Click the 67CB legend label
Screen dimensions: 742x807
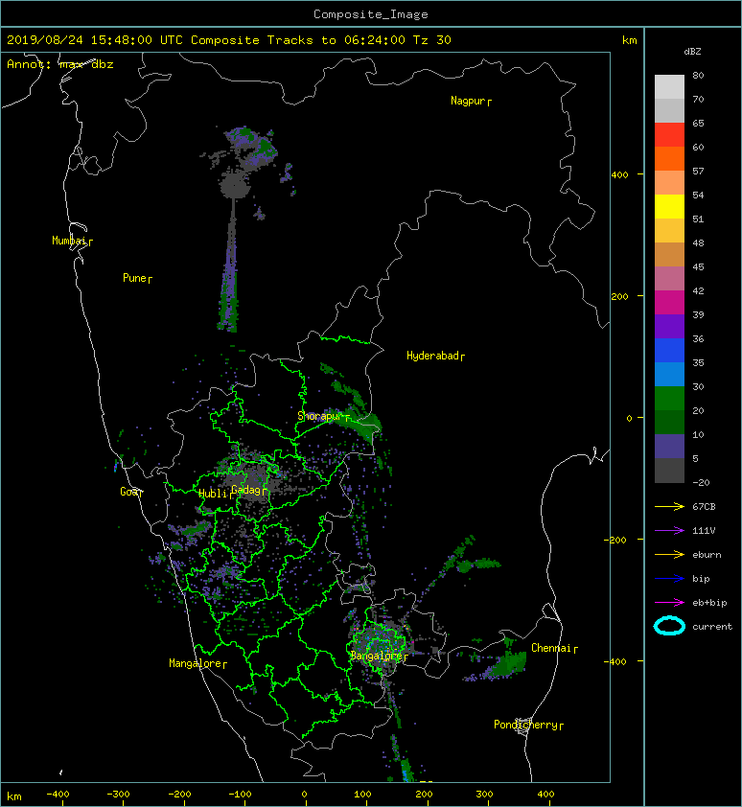pos(704,507)
